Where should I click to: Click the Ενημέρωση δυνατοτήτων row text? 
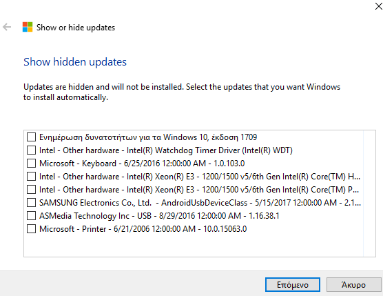pyautogui.click(x=148, y=137)
